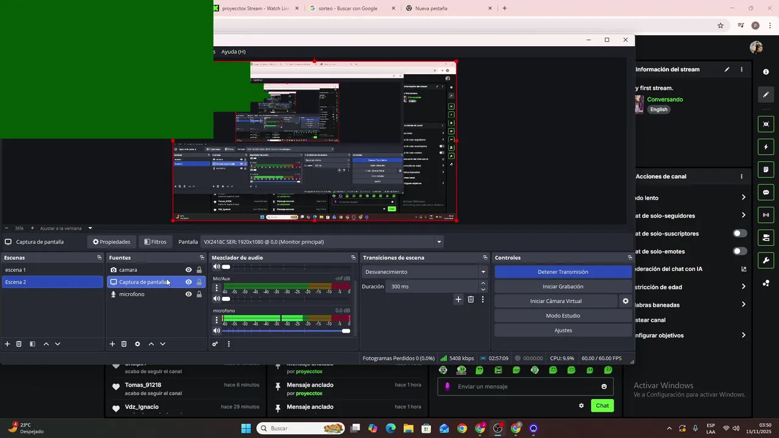Open audio mixer three-dot menu at bottom
Screen dimensions: 779x438
tap(229, 344)
